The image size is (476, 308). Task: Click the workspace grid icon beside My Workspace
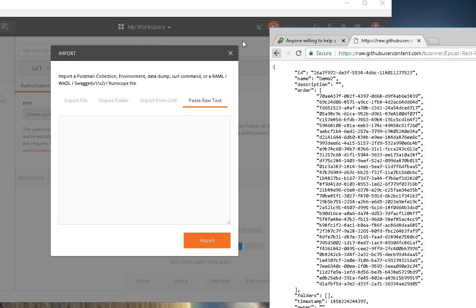(121, 27)
